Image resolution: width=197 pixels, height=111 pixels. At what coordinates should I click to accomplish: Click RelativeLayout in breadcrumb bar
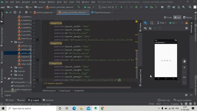tap(49, 91)
